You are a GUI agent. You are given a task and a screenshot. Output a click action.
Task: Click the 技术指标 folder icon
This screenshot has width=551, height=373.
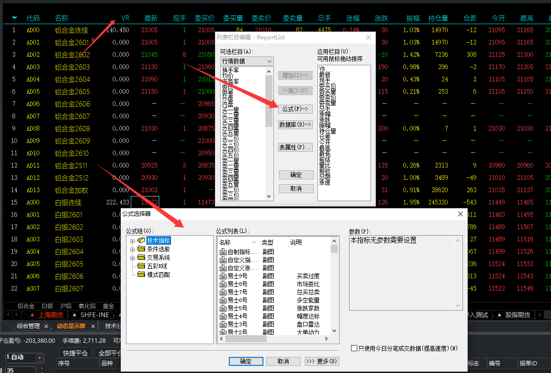pos(141,241)
